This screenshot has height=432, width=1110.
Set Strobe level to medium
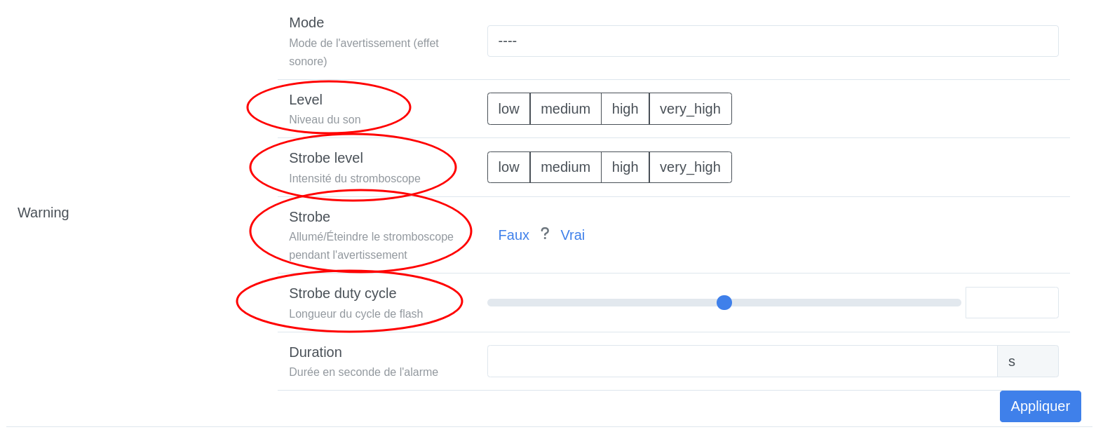tap(565, 168)
